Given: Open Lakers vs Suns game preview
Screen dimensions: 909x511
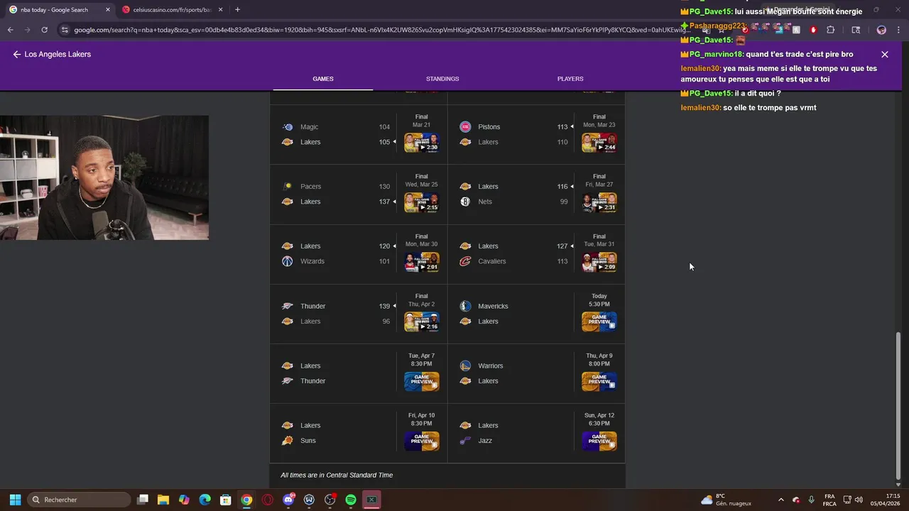Looking at the screenshot, I should coord(422,441).
